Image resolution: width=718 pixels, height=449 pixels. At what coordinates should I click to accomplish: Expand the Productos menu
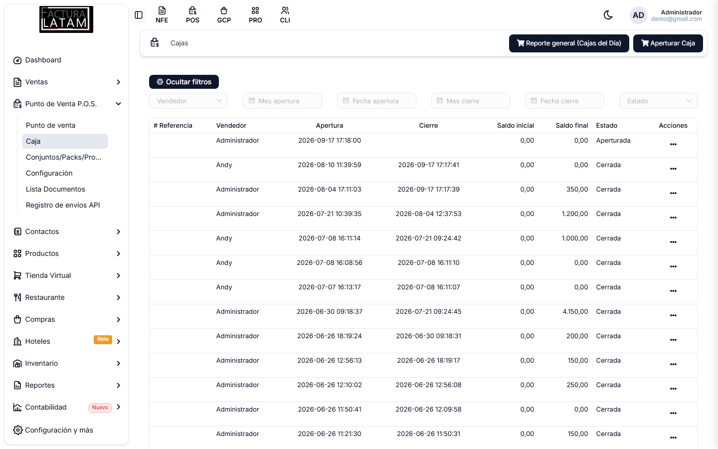[66, 253]
